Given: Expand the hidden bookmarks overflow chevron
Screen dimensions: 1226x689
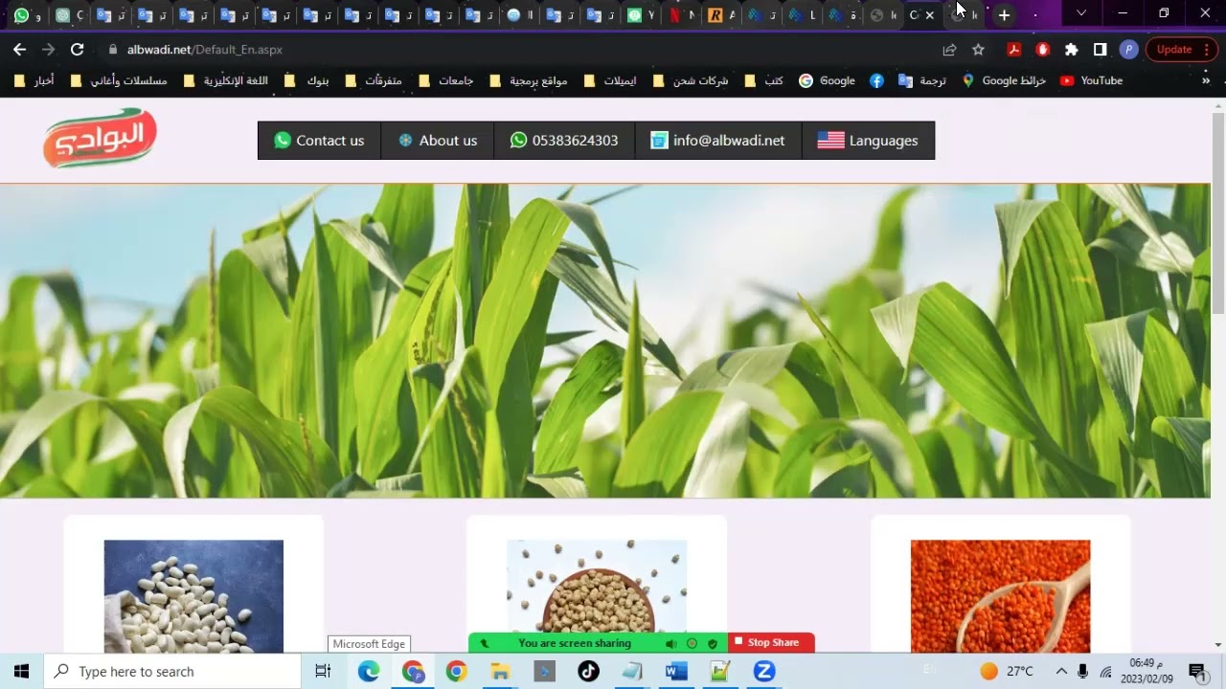Looking at the screenshot, I should click(1205, 80).
